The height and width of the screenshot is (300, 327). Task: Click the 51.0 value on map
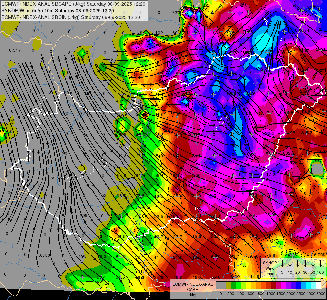pyautogui.click(x=121, y=257)
